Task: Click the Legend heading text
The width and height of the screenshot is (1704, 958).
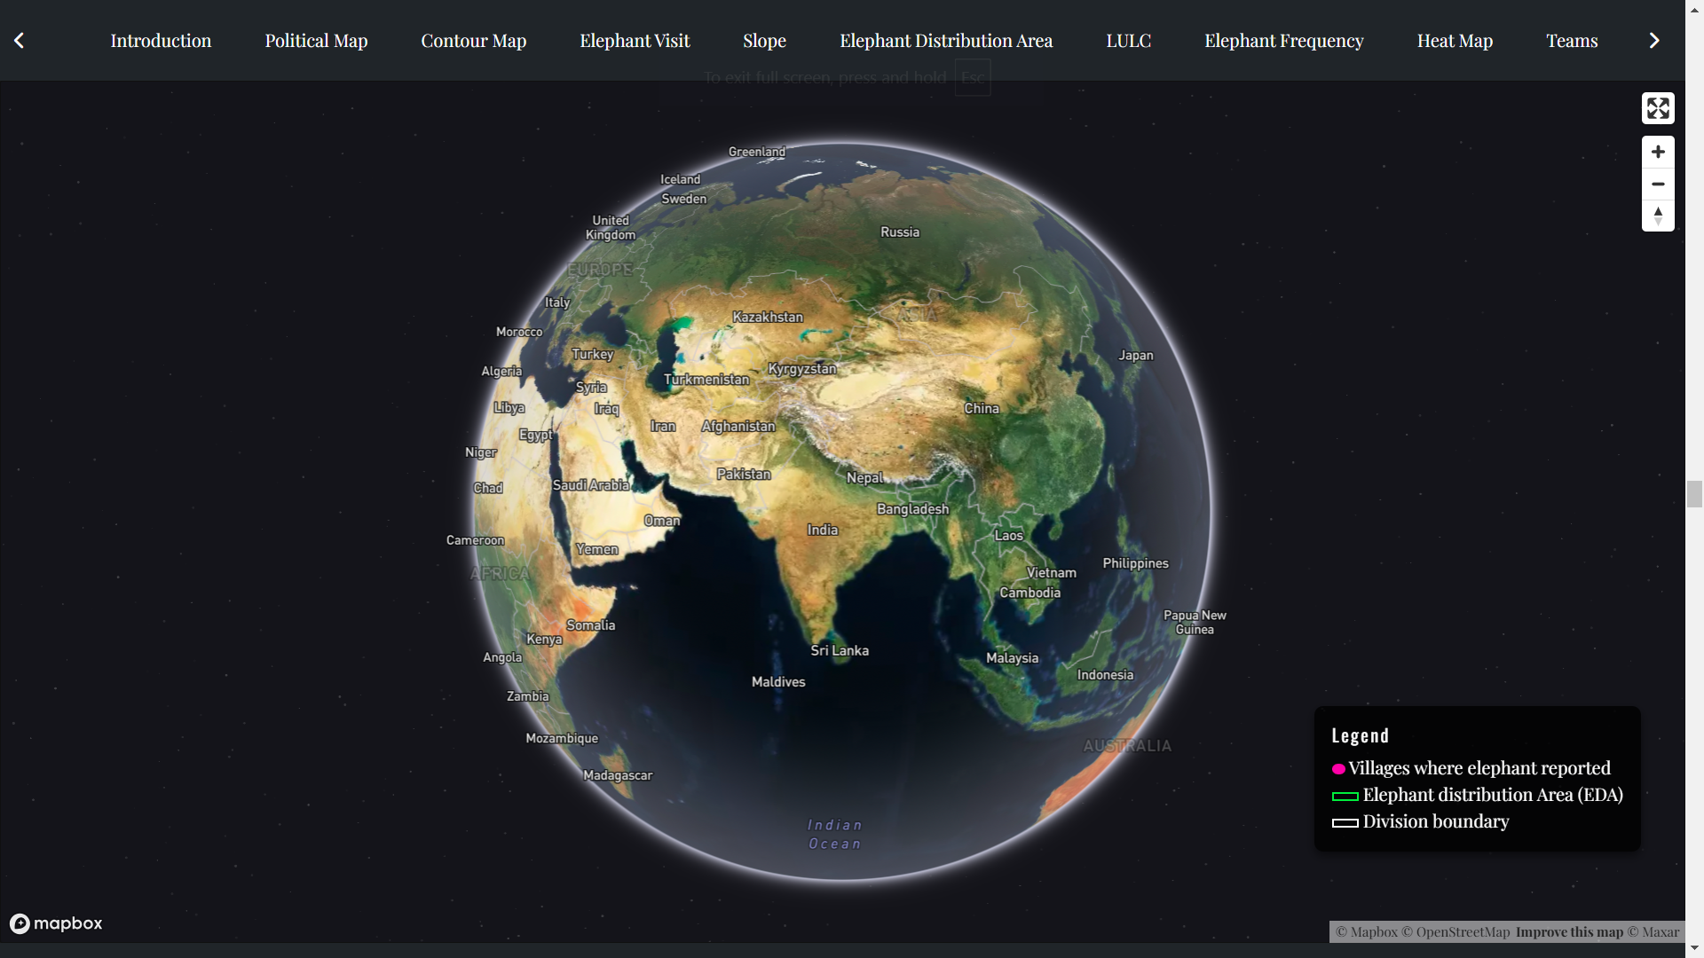Action: tap(1360, 735)
